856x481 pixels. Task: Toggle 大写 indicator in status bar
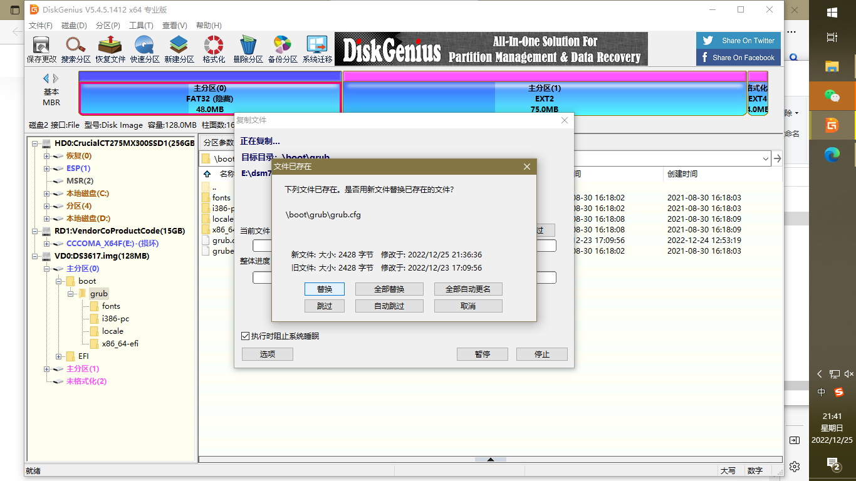729,470
